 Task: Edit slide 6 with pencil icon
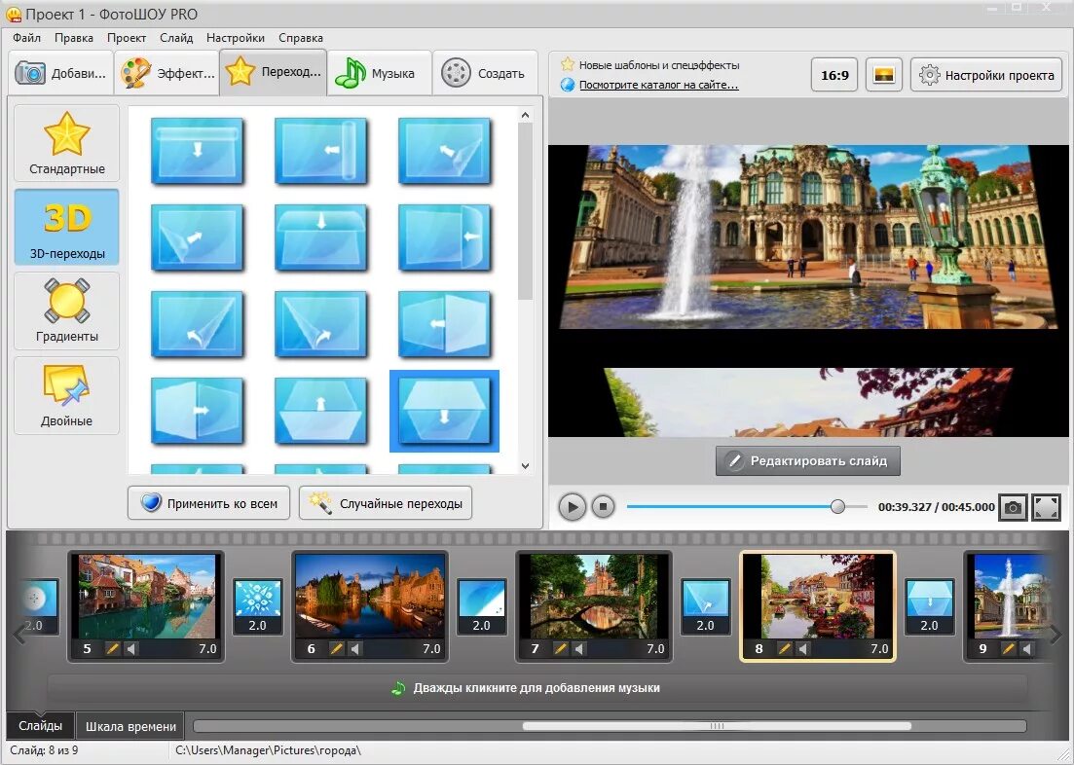[x=336, y=648]
